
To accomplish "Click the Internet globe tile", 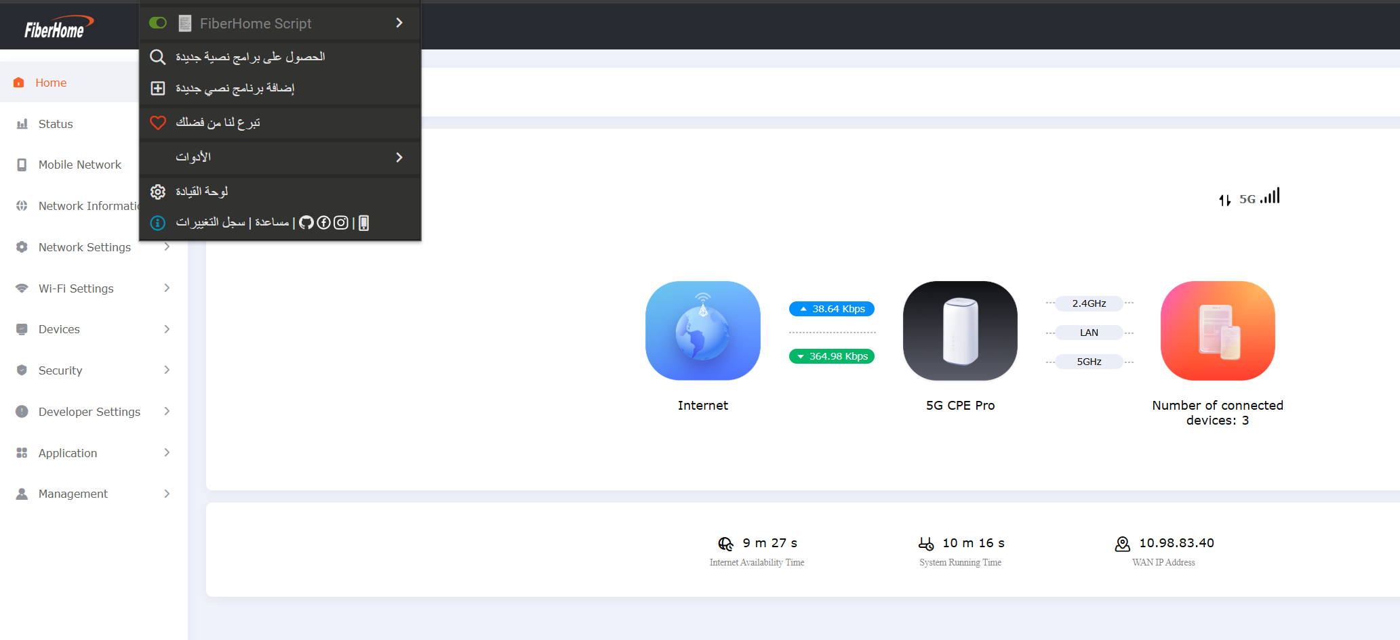I will tap(703, 330).
